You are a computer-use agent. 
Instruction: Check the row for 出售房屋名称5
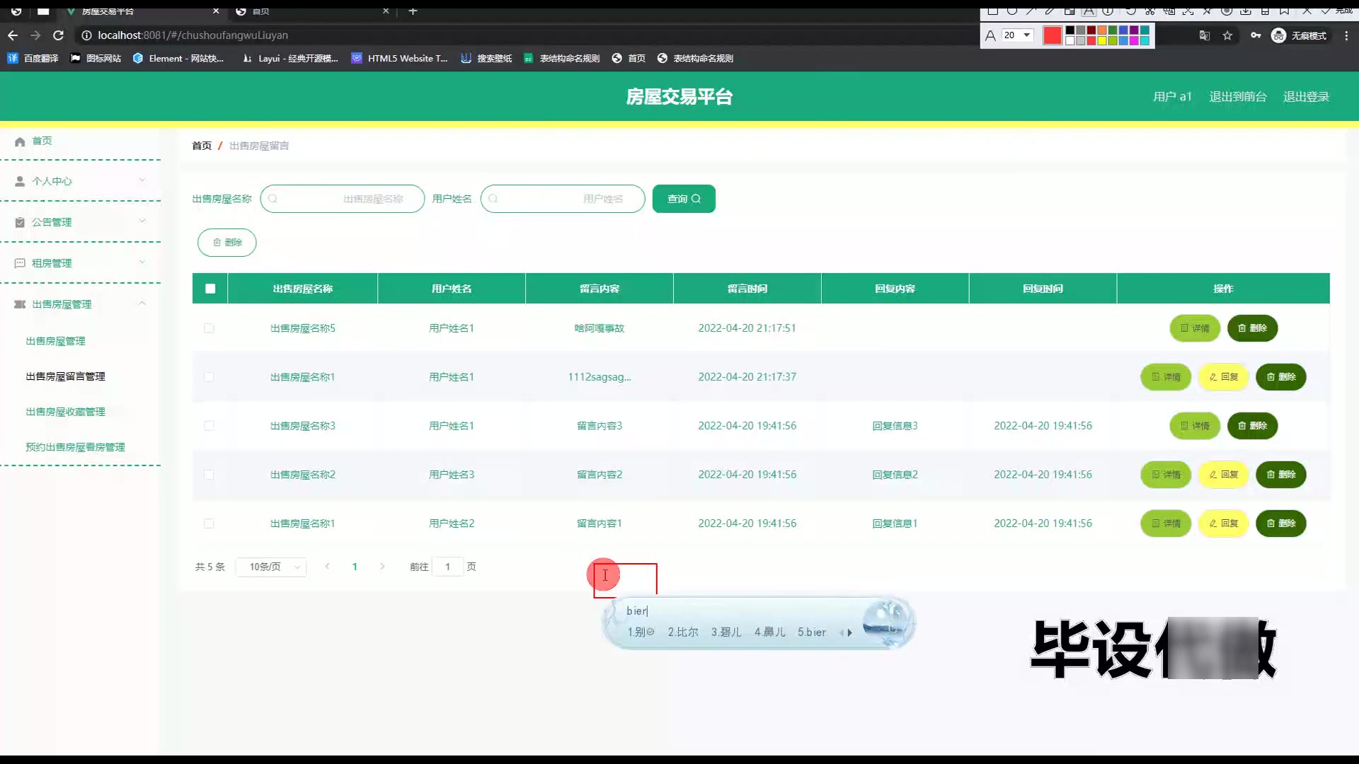point(209,328)
